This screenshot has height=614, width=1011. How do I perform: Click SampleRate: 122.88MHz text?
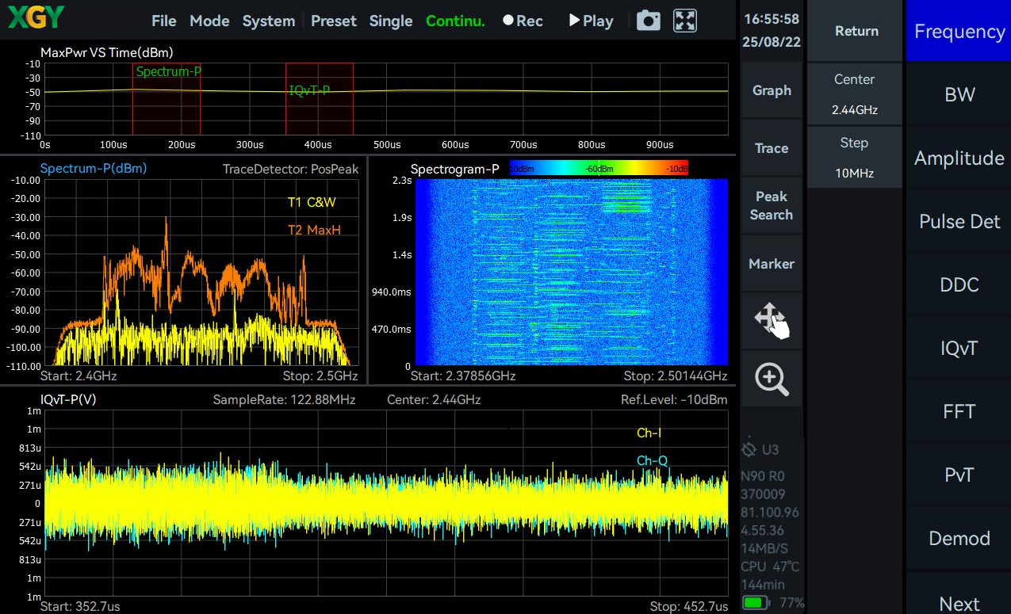click(284, 399)
